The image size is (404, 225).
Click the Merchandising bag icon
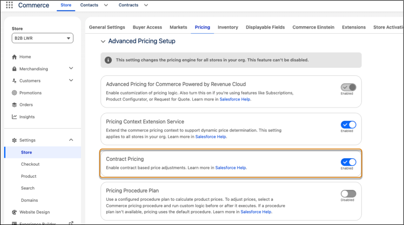coord(15,69)
